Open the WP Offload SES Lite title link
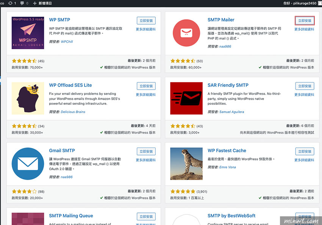 (x=70, y=85)
